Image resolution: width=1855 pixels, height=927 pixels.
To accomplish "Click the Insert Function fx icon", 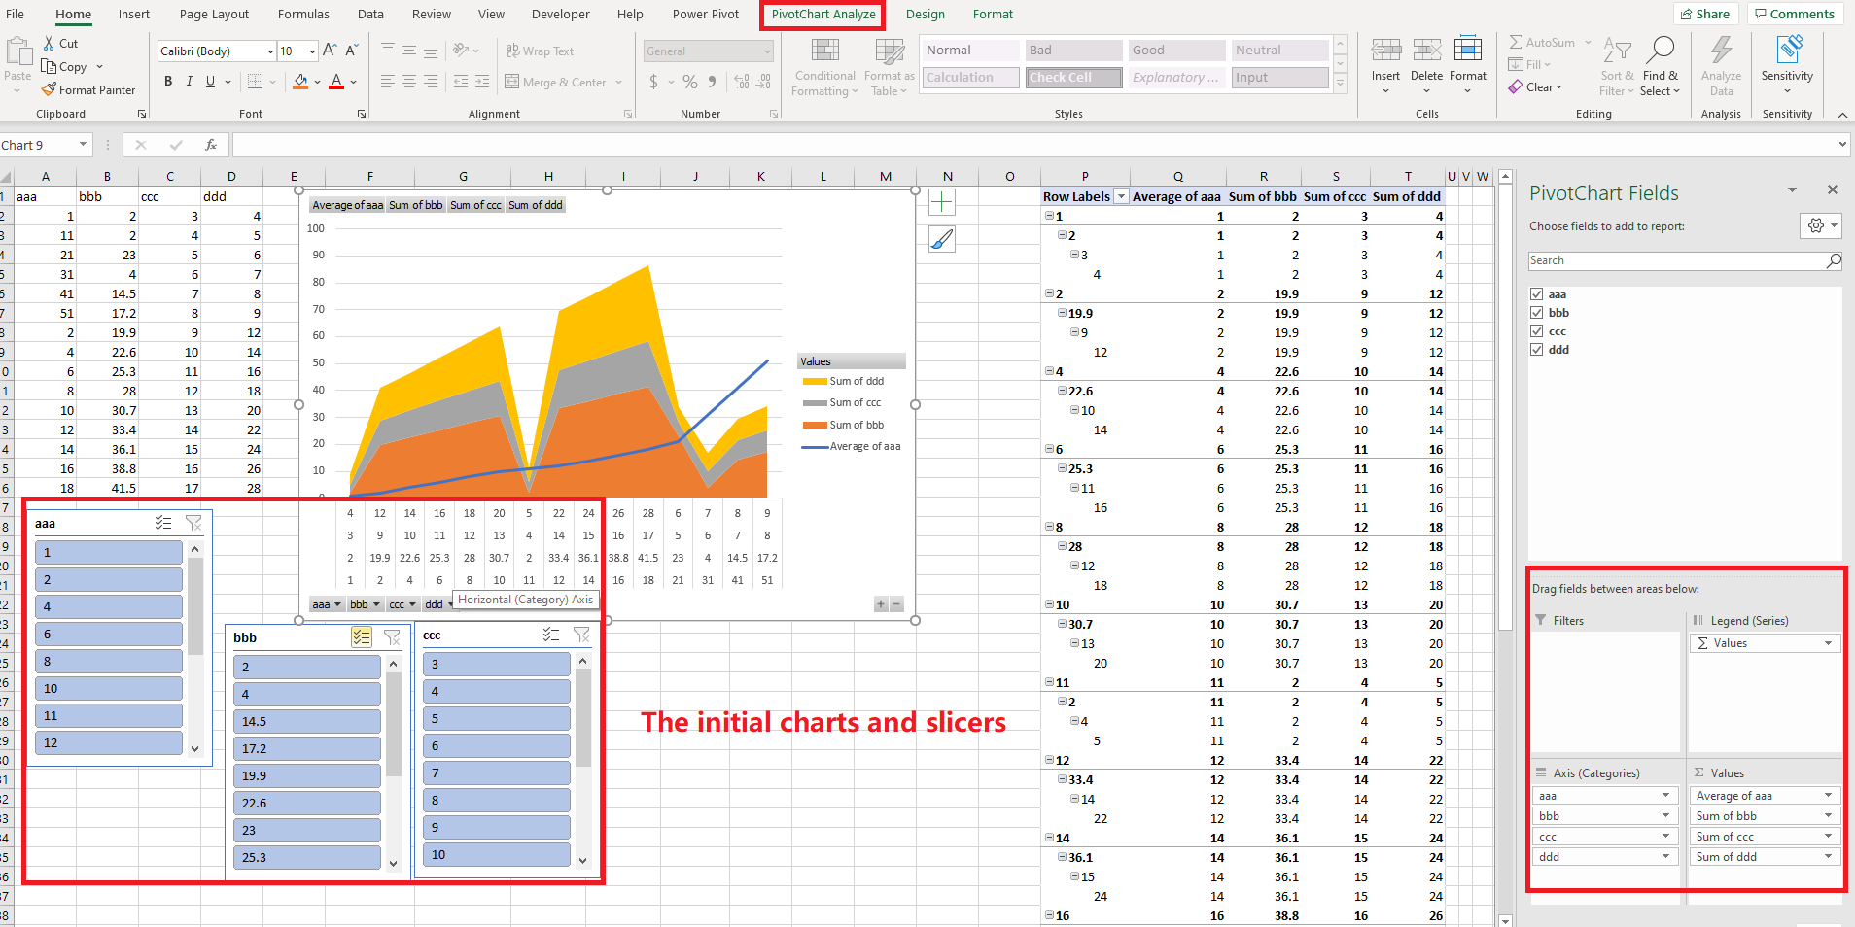I will (211, 145).
